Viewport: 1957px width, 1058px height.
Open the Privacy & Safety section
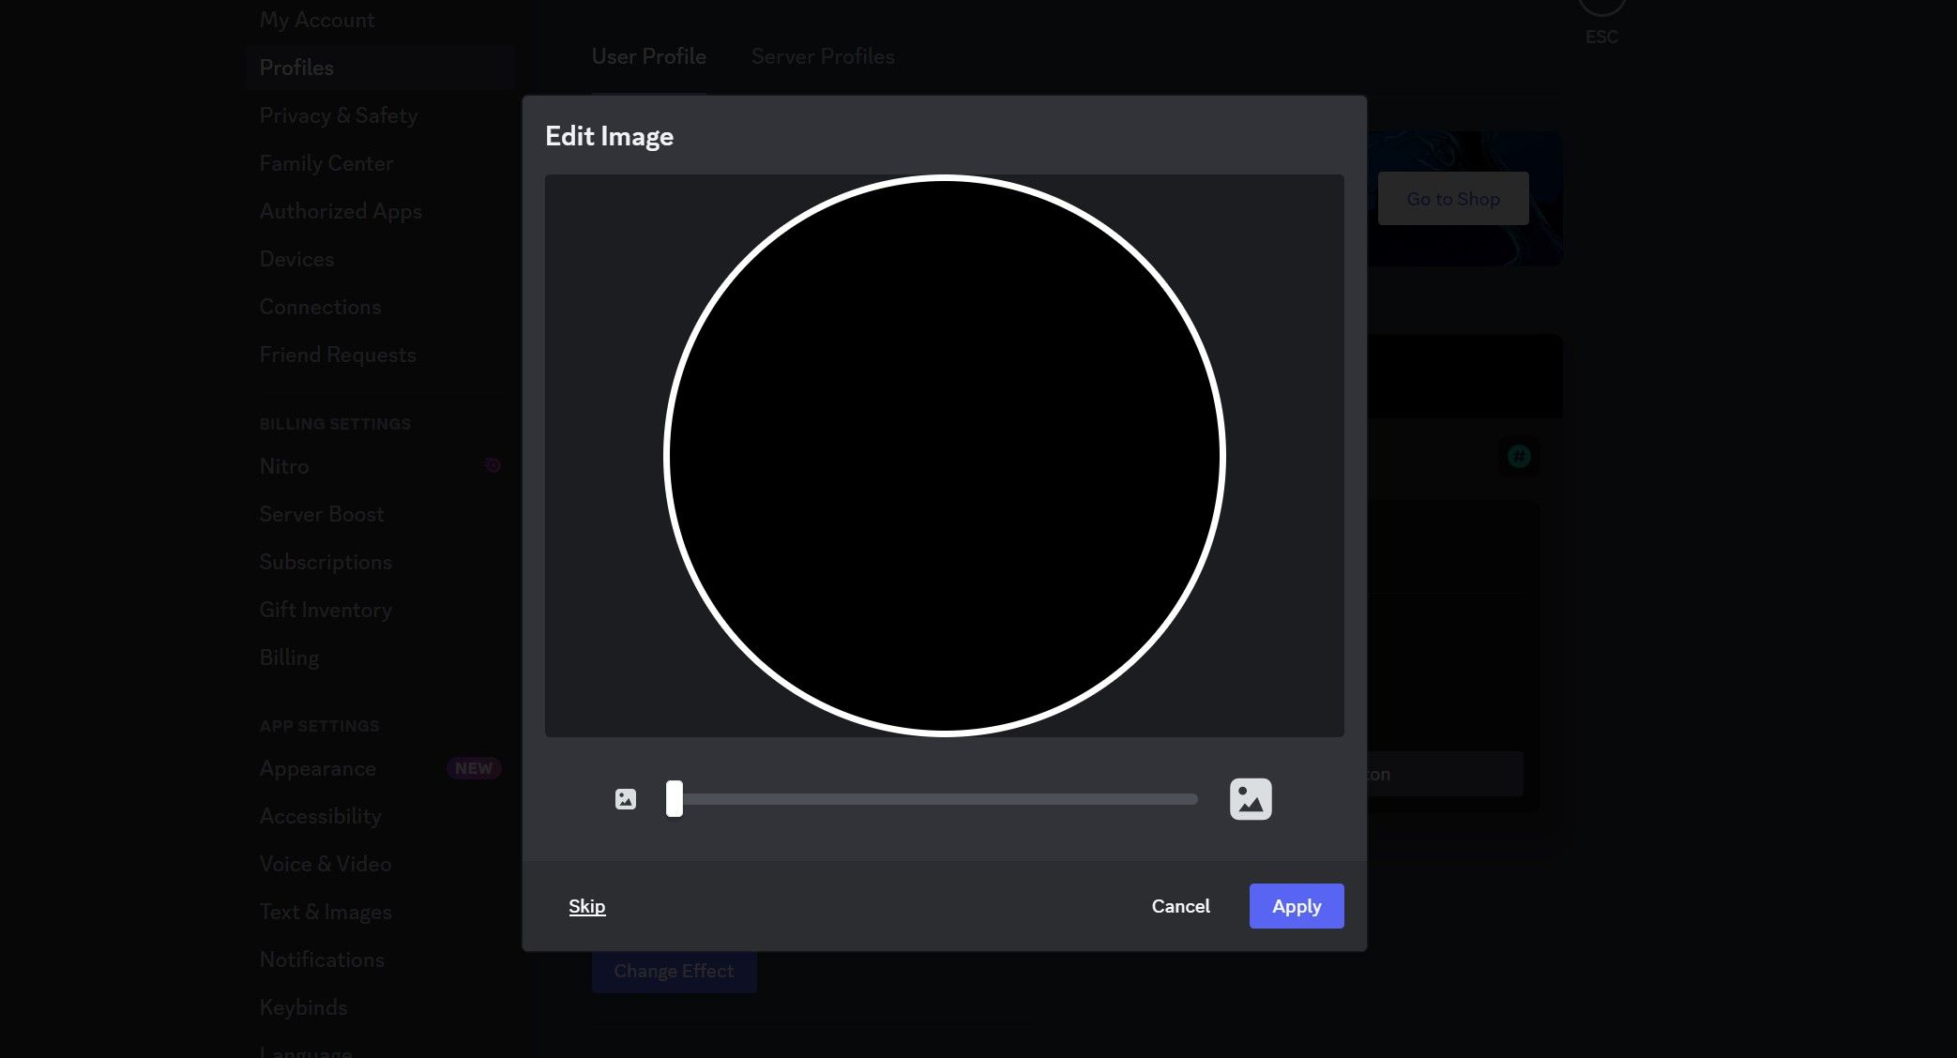click(339, 115)
